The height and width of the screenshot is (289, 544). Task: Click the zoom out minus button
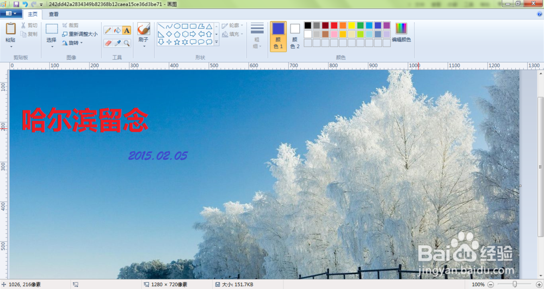491,285
